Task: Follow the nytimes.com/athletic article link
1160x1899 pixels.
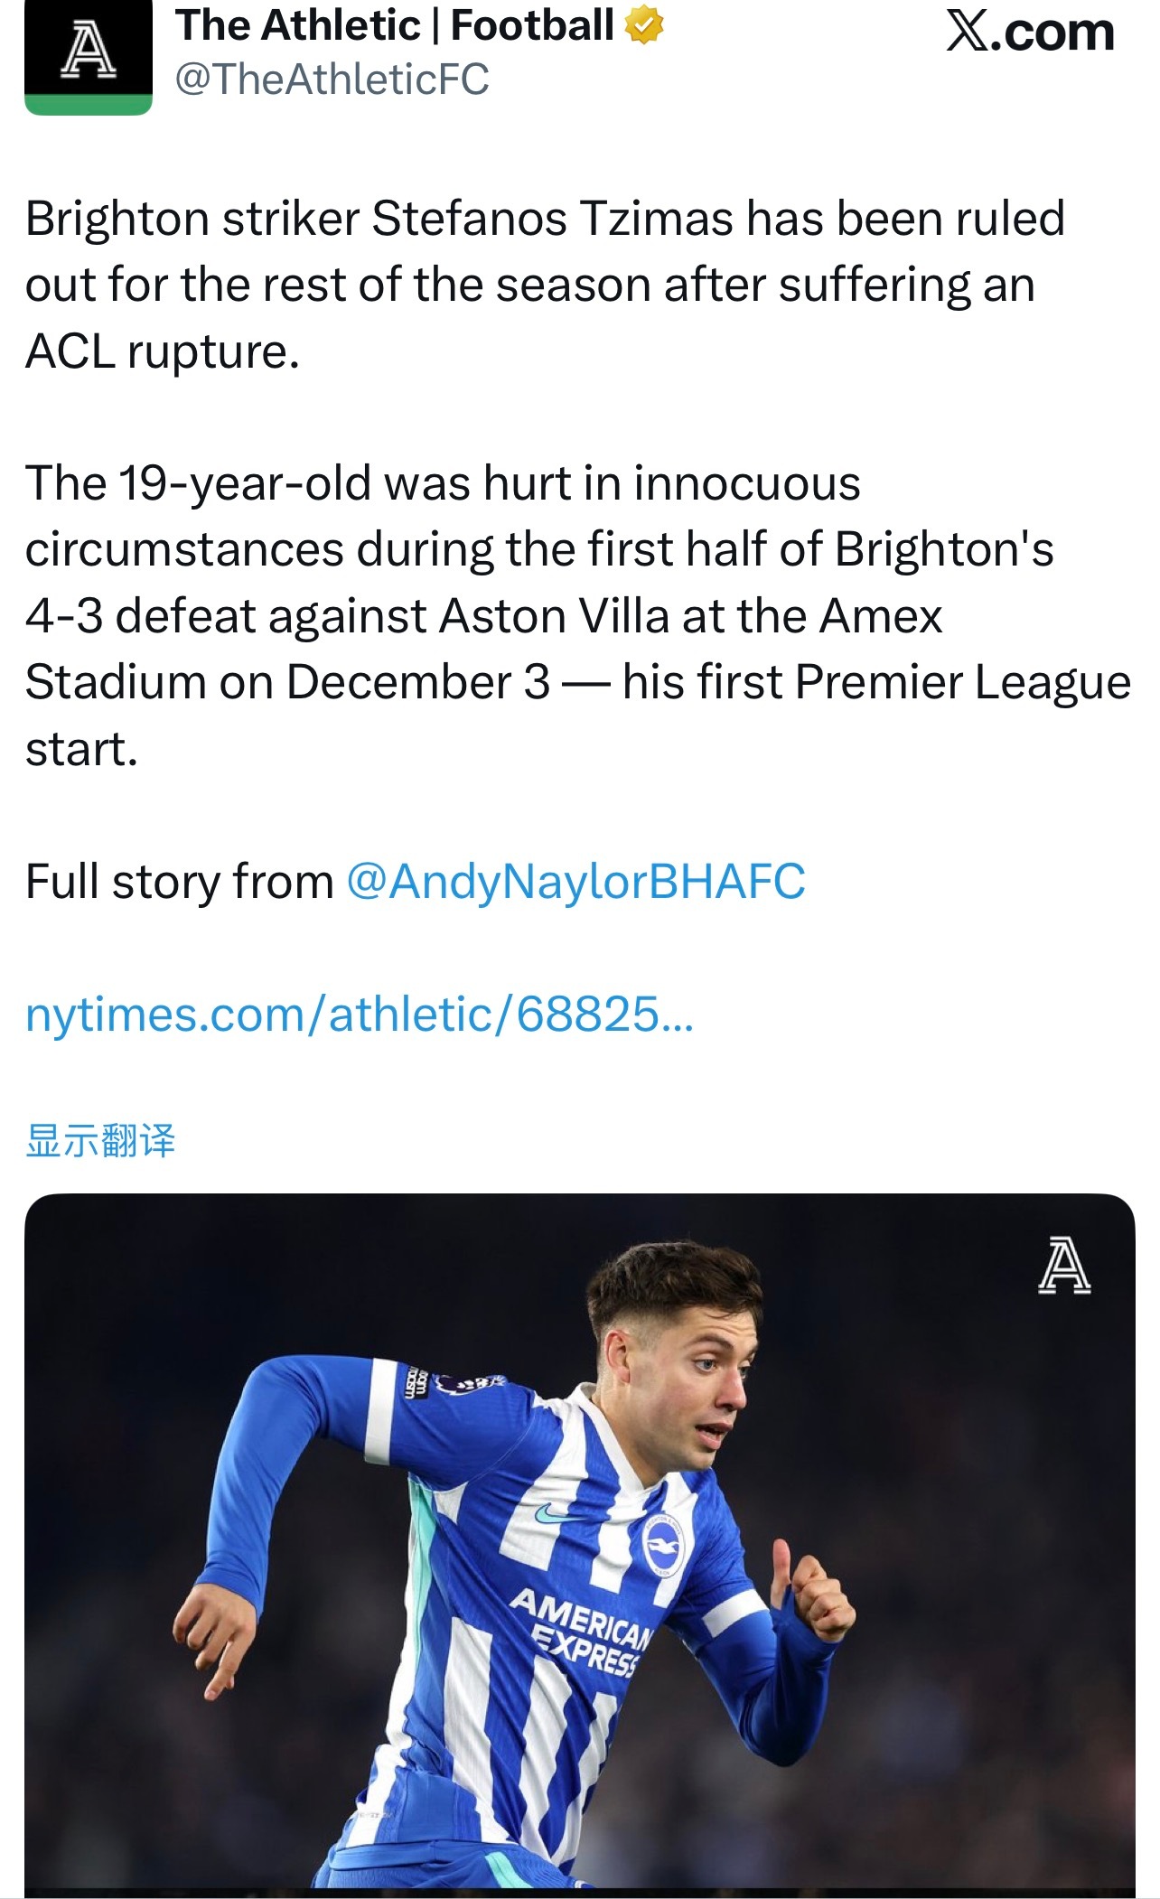Action: pyautogui.click(x=359, y=1015)
